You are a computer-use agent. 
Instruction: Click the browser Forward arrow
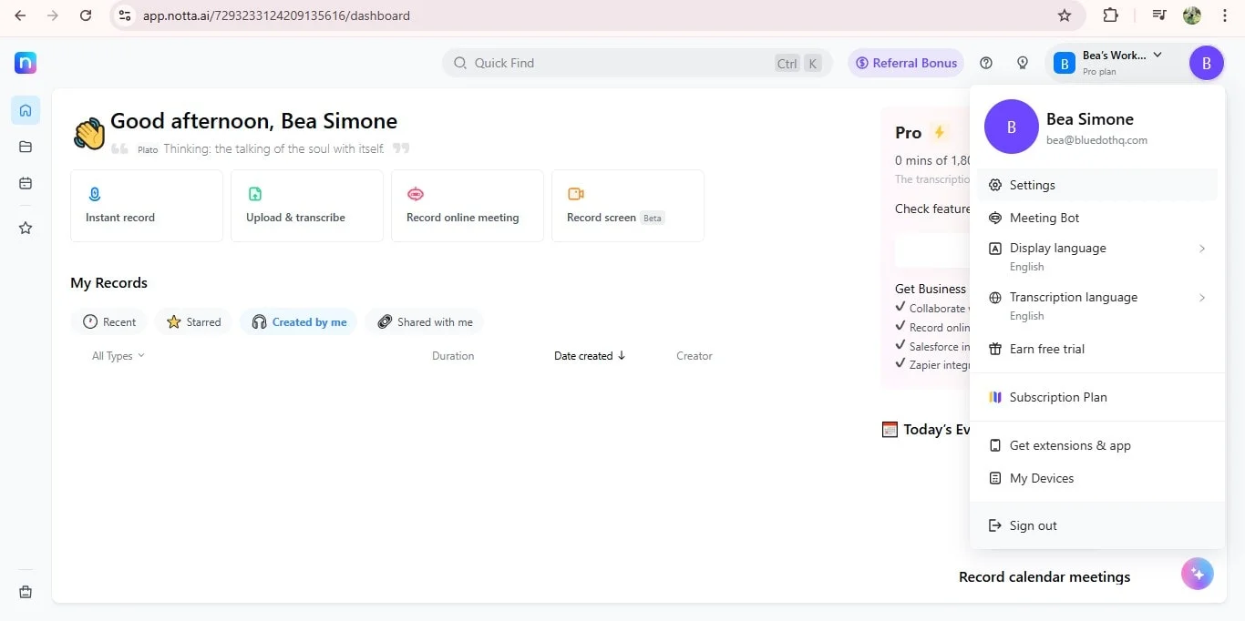click(53, 15)
